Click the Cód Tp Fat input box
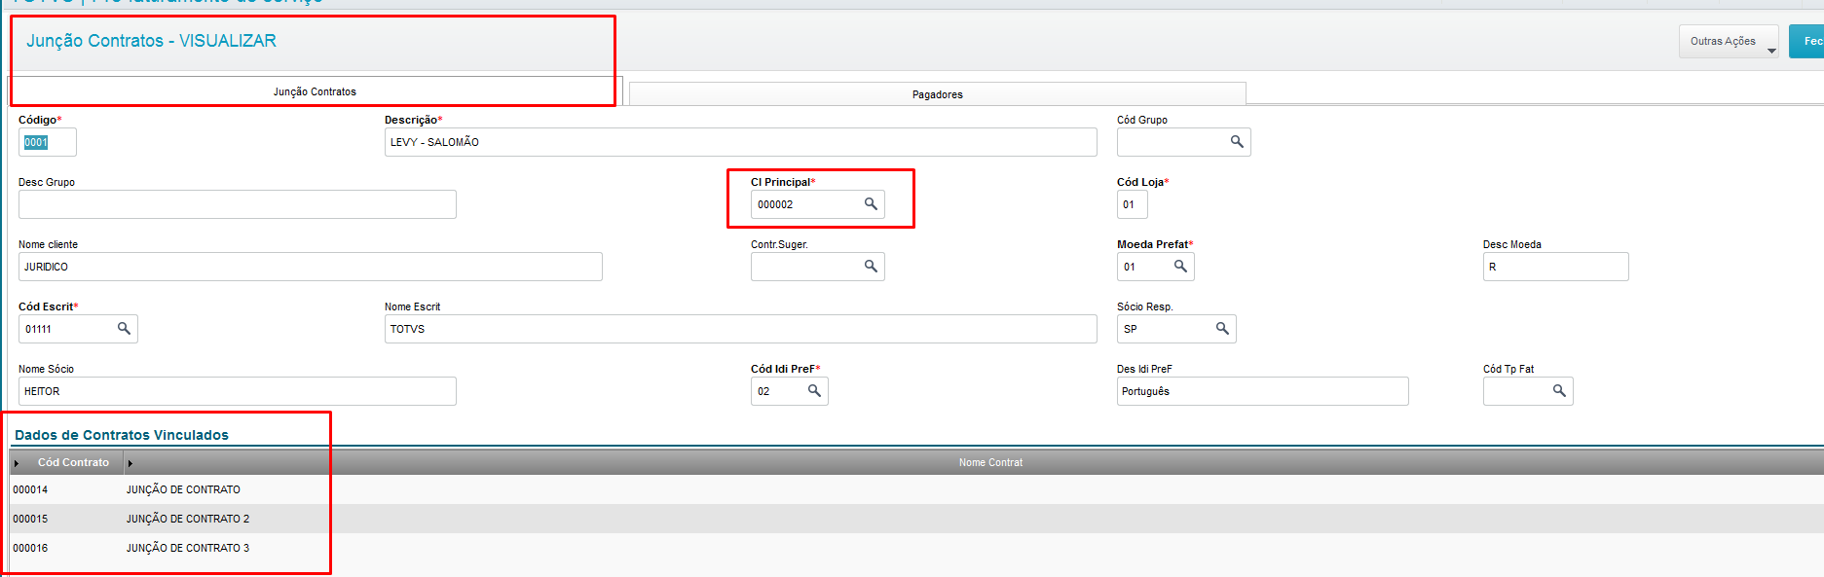The image size is (1824, 577). click(x=1528, y=391)
